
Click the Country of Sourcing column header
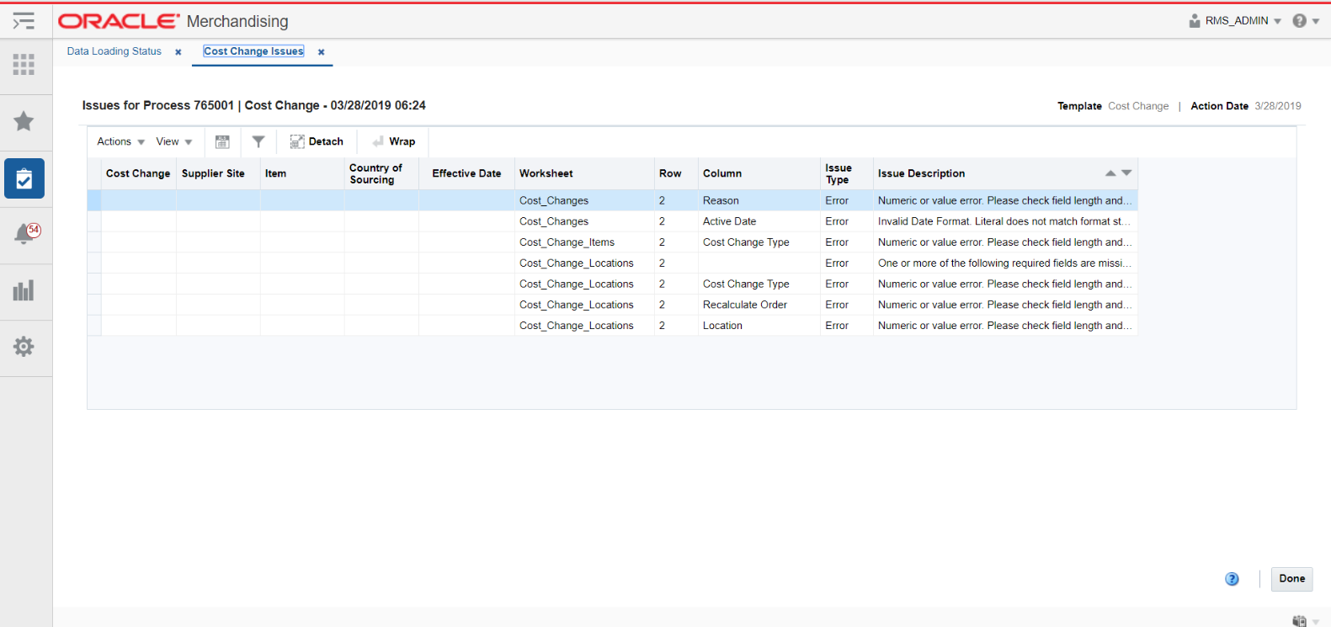tap(381, 174)
